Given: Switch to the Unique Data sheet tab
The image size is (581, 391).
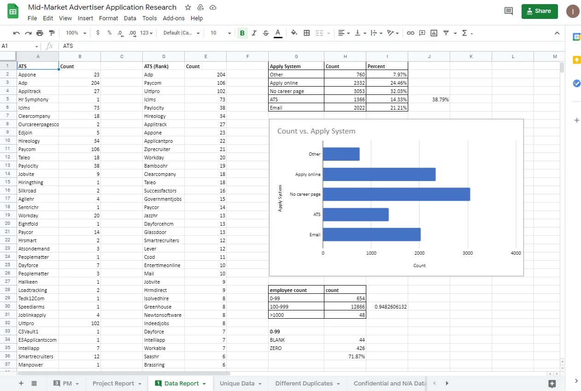Looking at the screenshot, I should [x=237, y=383].
